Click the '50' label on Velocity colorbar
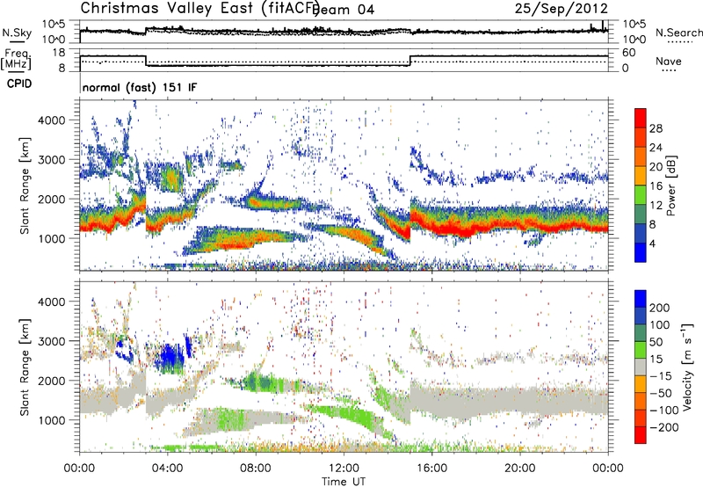 [x=656, y=342]
